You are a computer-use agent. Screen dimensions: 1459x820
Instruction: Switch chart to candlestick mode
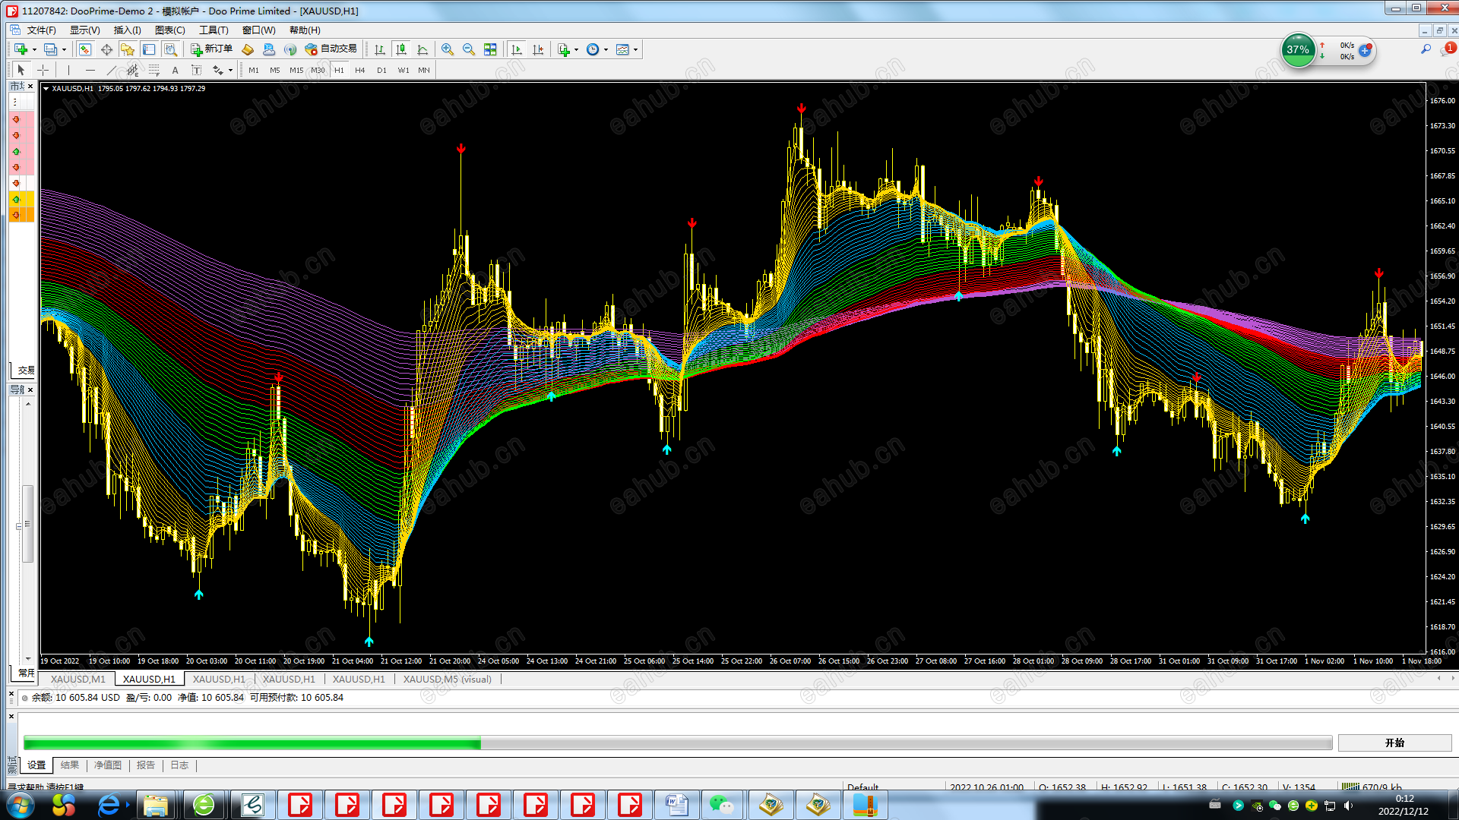click(x=401, y=49)
